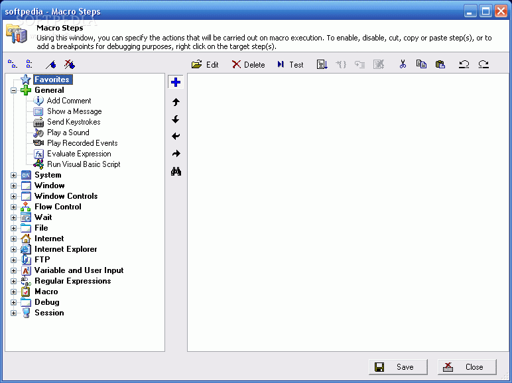The image size is (512, 383).
Task: Expand the Variable and User Input category
Action: [x=13, y=270]
